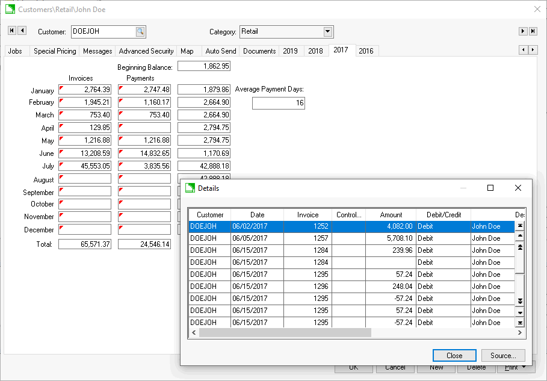The width and height of the screenshot is (547, 381).
Task: Open the Category dropdown
Action: tap(328, 32)
